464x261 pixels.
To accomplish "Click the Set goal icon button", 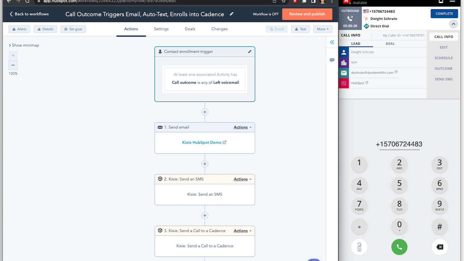I will tap(73, 29).
